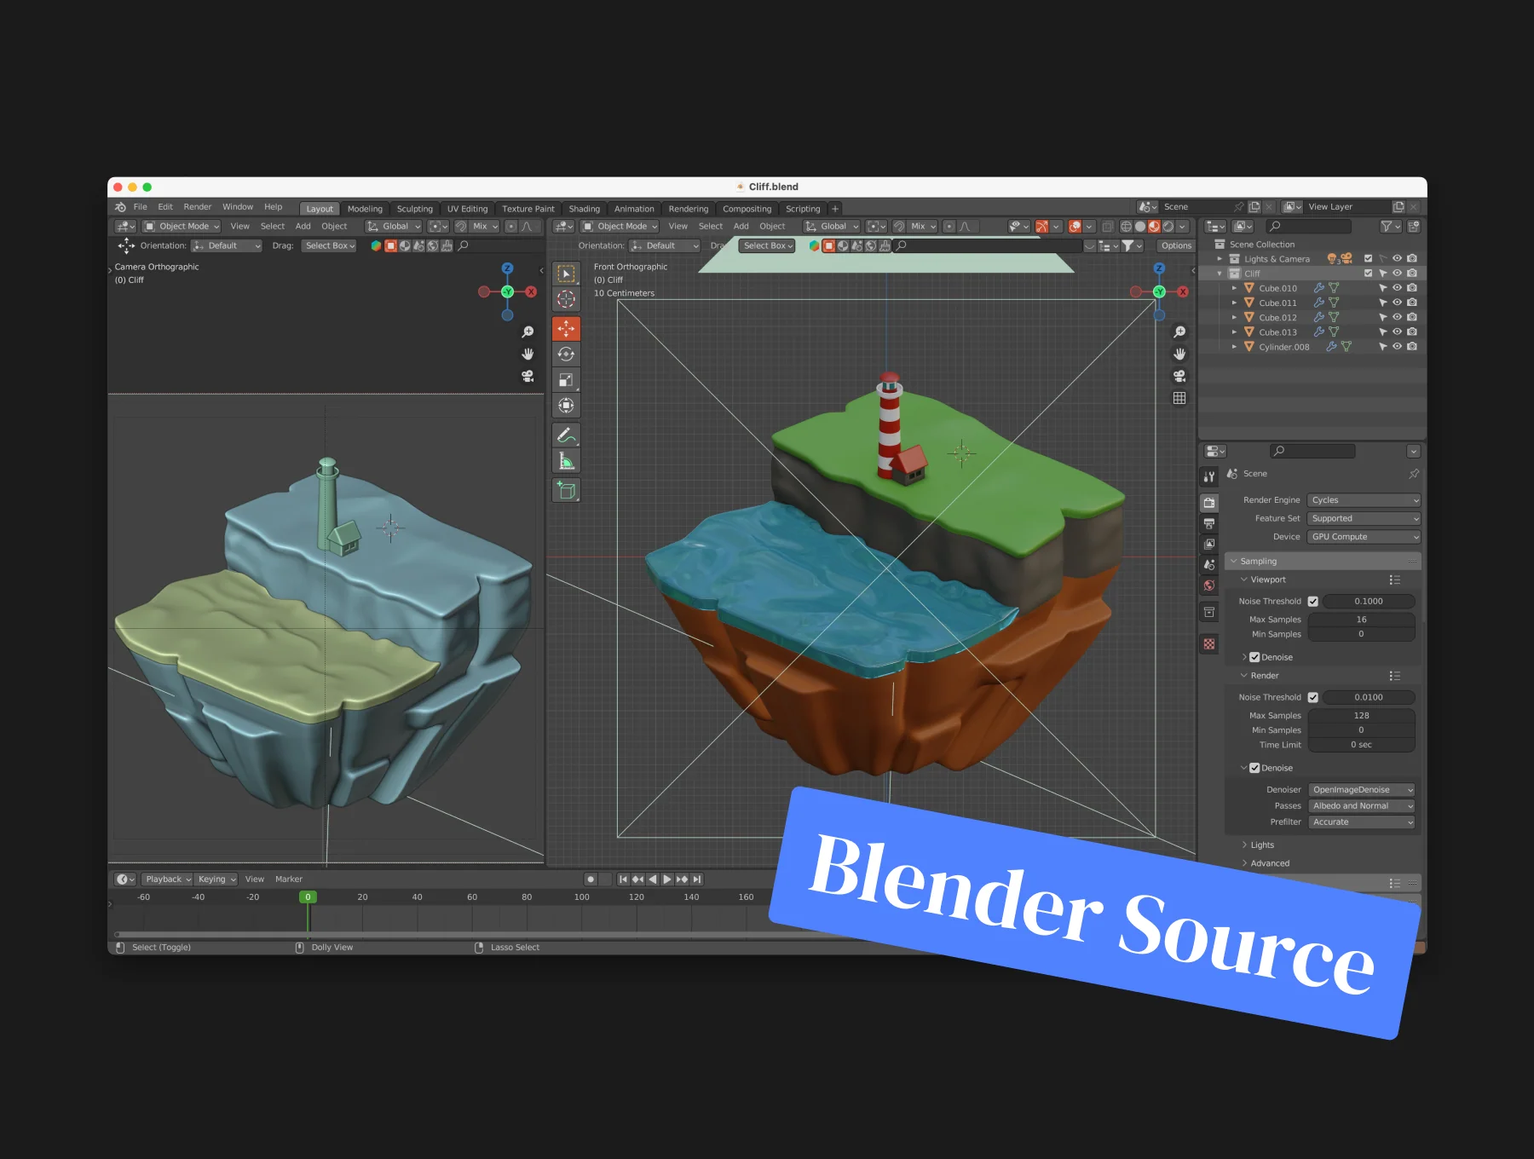Image resolution: width=1534 pixels, height=1159 pixels.
Task: Open the Render menu
Action: (x=198, y=207)
